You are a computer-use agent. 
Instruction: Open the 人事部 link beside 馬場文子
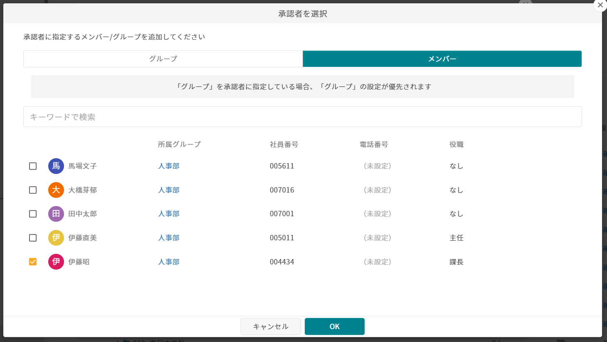click(x=169, y=166)
